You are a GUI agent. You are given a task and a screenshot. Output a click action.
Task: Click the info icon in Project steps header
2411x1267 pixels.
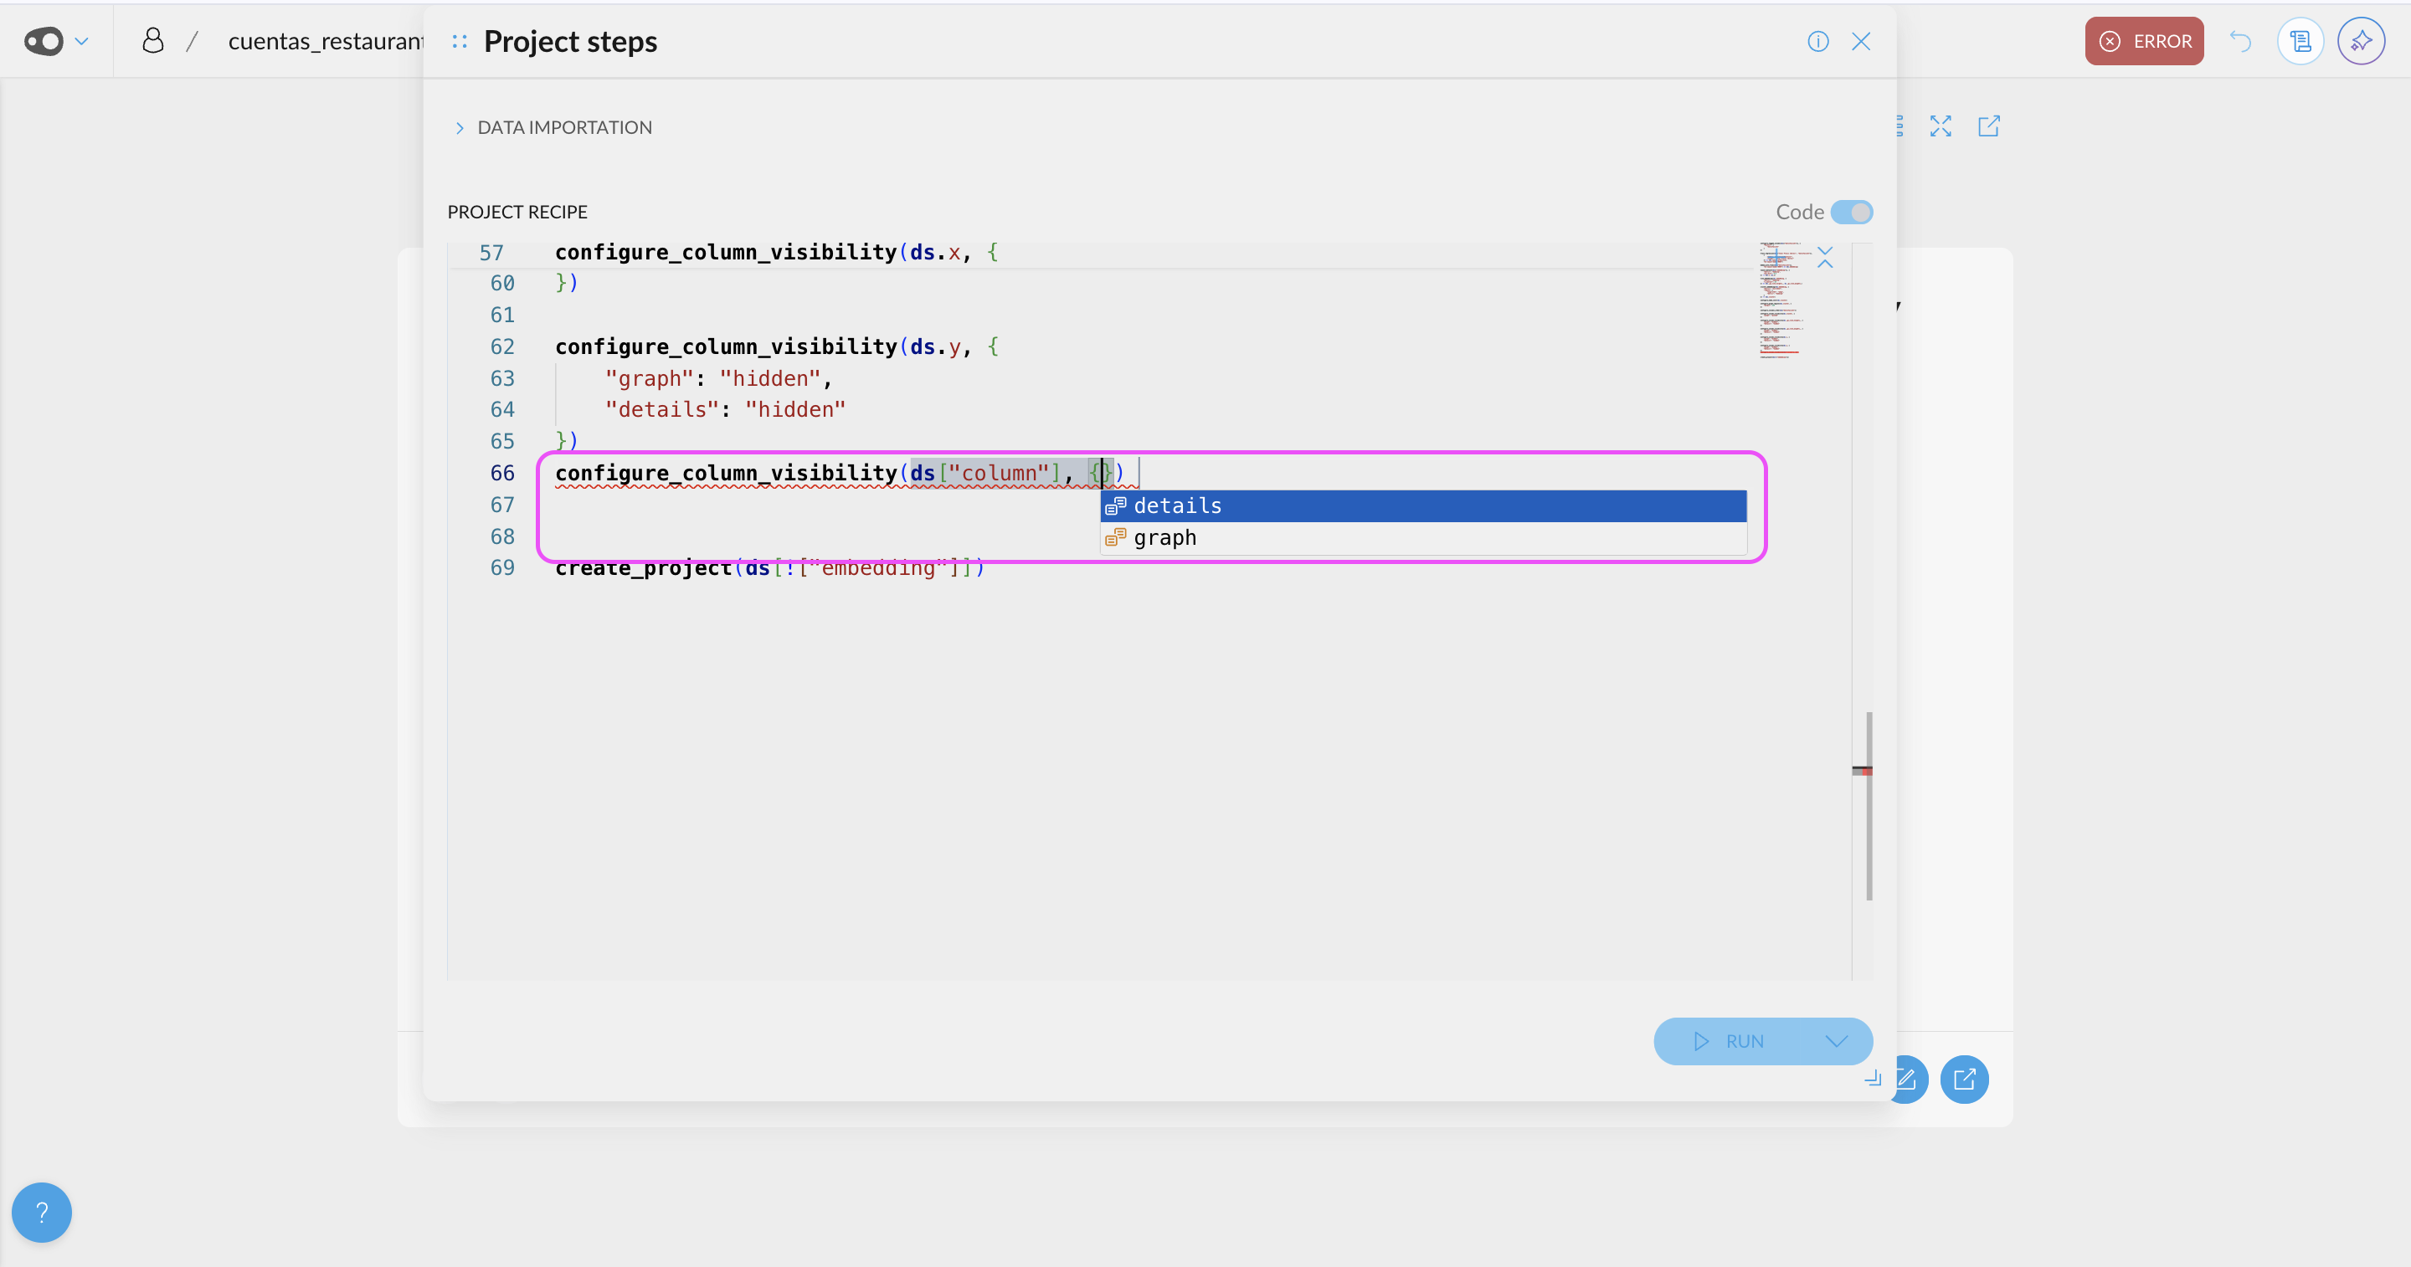coord(1817,41)
